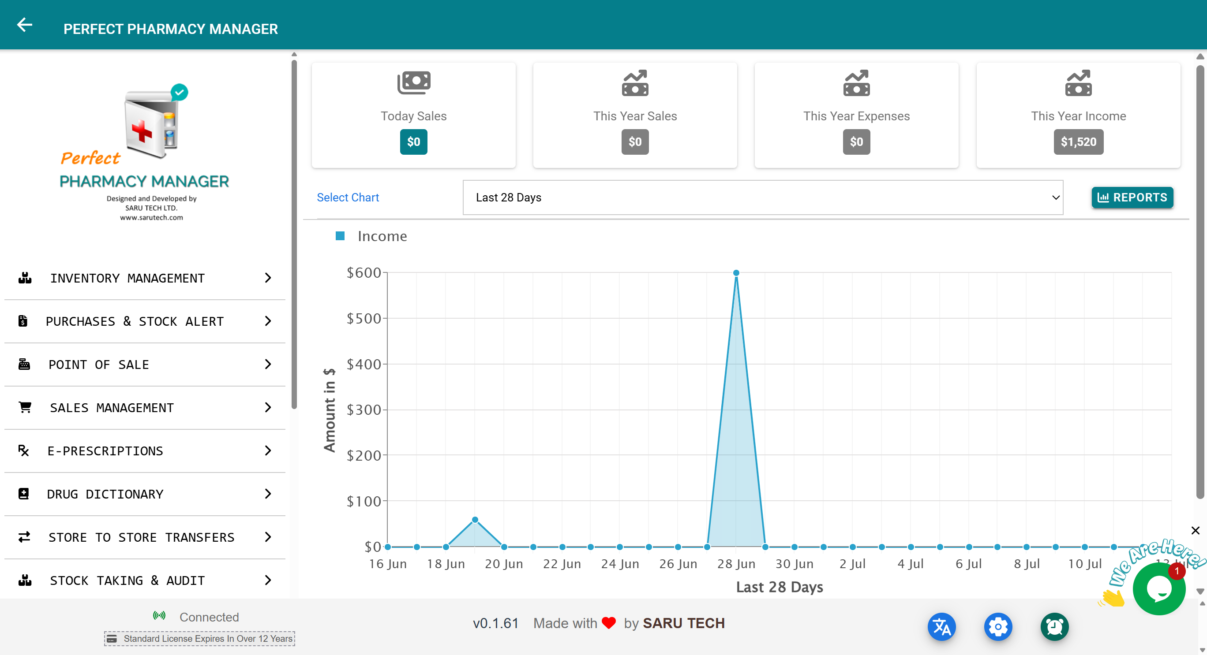Click the main scrollbar down arrow
Screen dimensions: 1207x655
click(1200, 592)
